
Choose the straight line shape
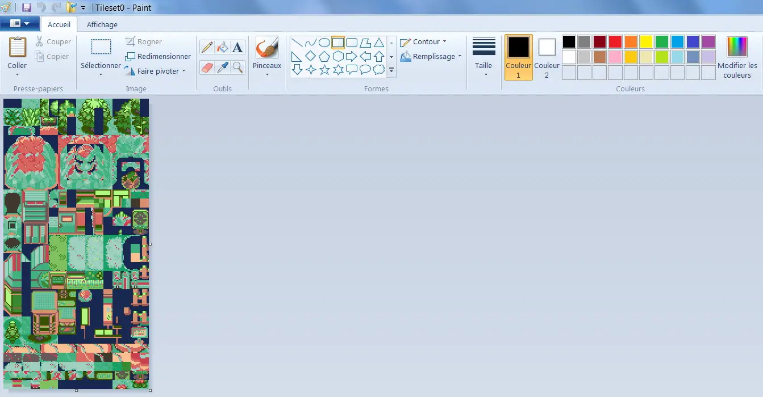(297, 43)
